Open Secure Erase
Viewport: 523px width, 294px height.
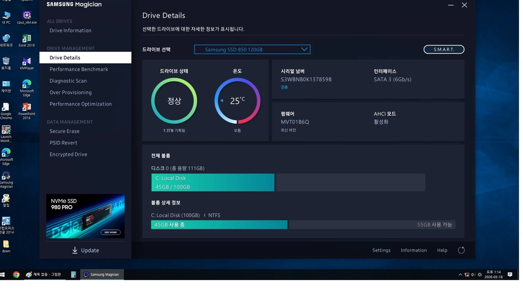point(64,131)
